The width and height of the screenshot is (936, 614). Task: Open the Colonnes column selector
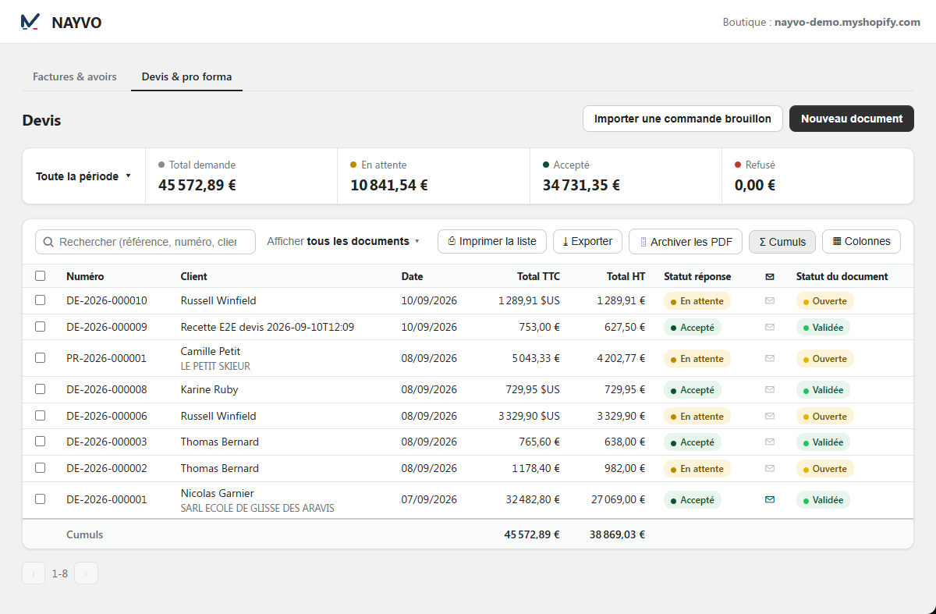tap(861, 241)
